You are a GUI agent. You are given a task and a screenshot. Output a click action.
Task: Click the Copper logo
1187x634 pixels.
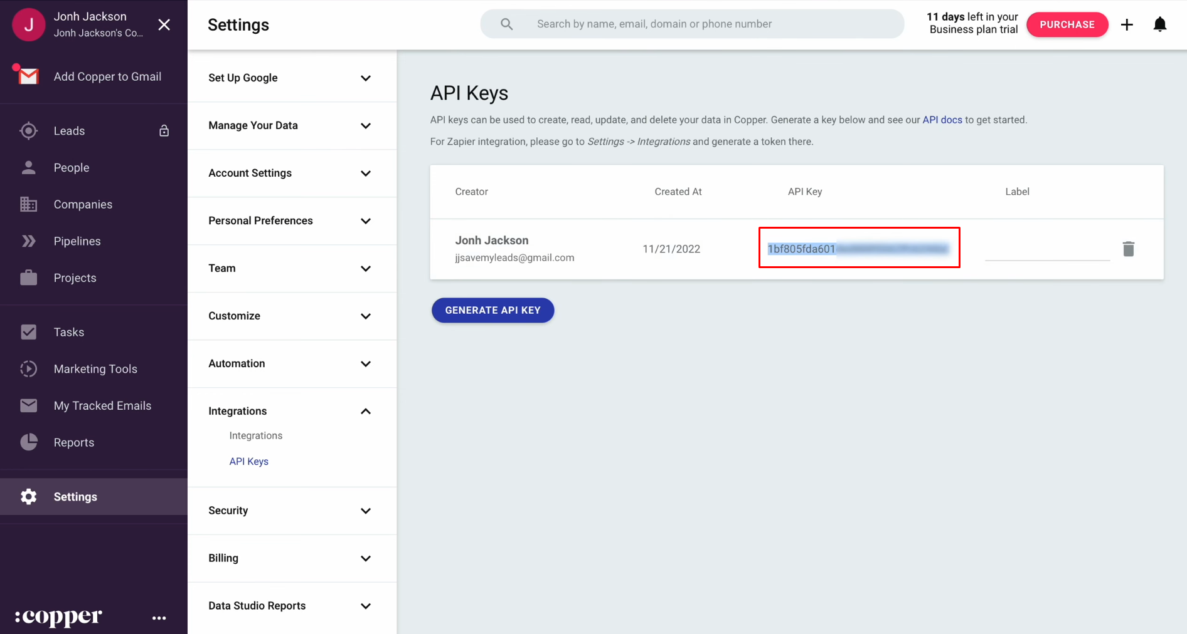pyautogui.click(x=58, y=617)
